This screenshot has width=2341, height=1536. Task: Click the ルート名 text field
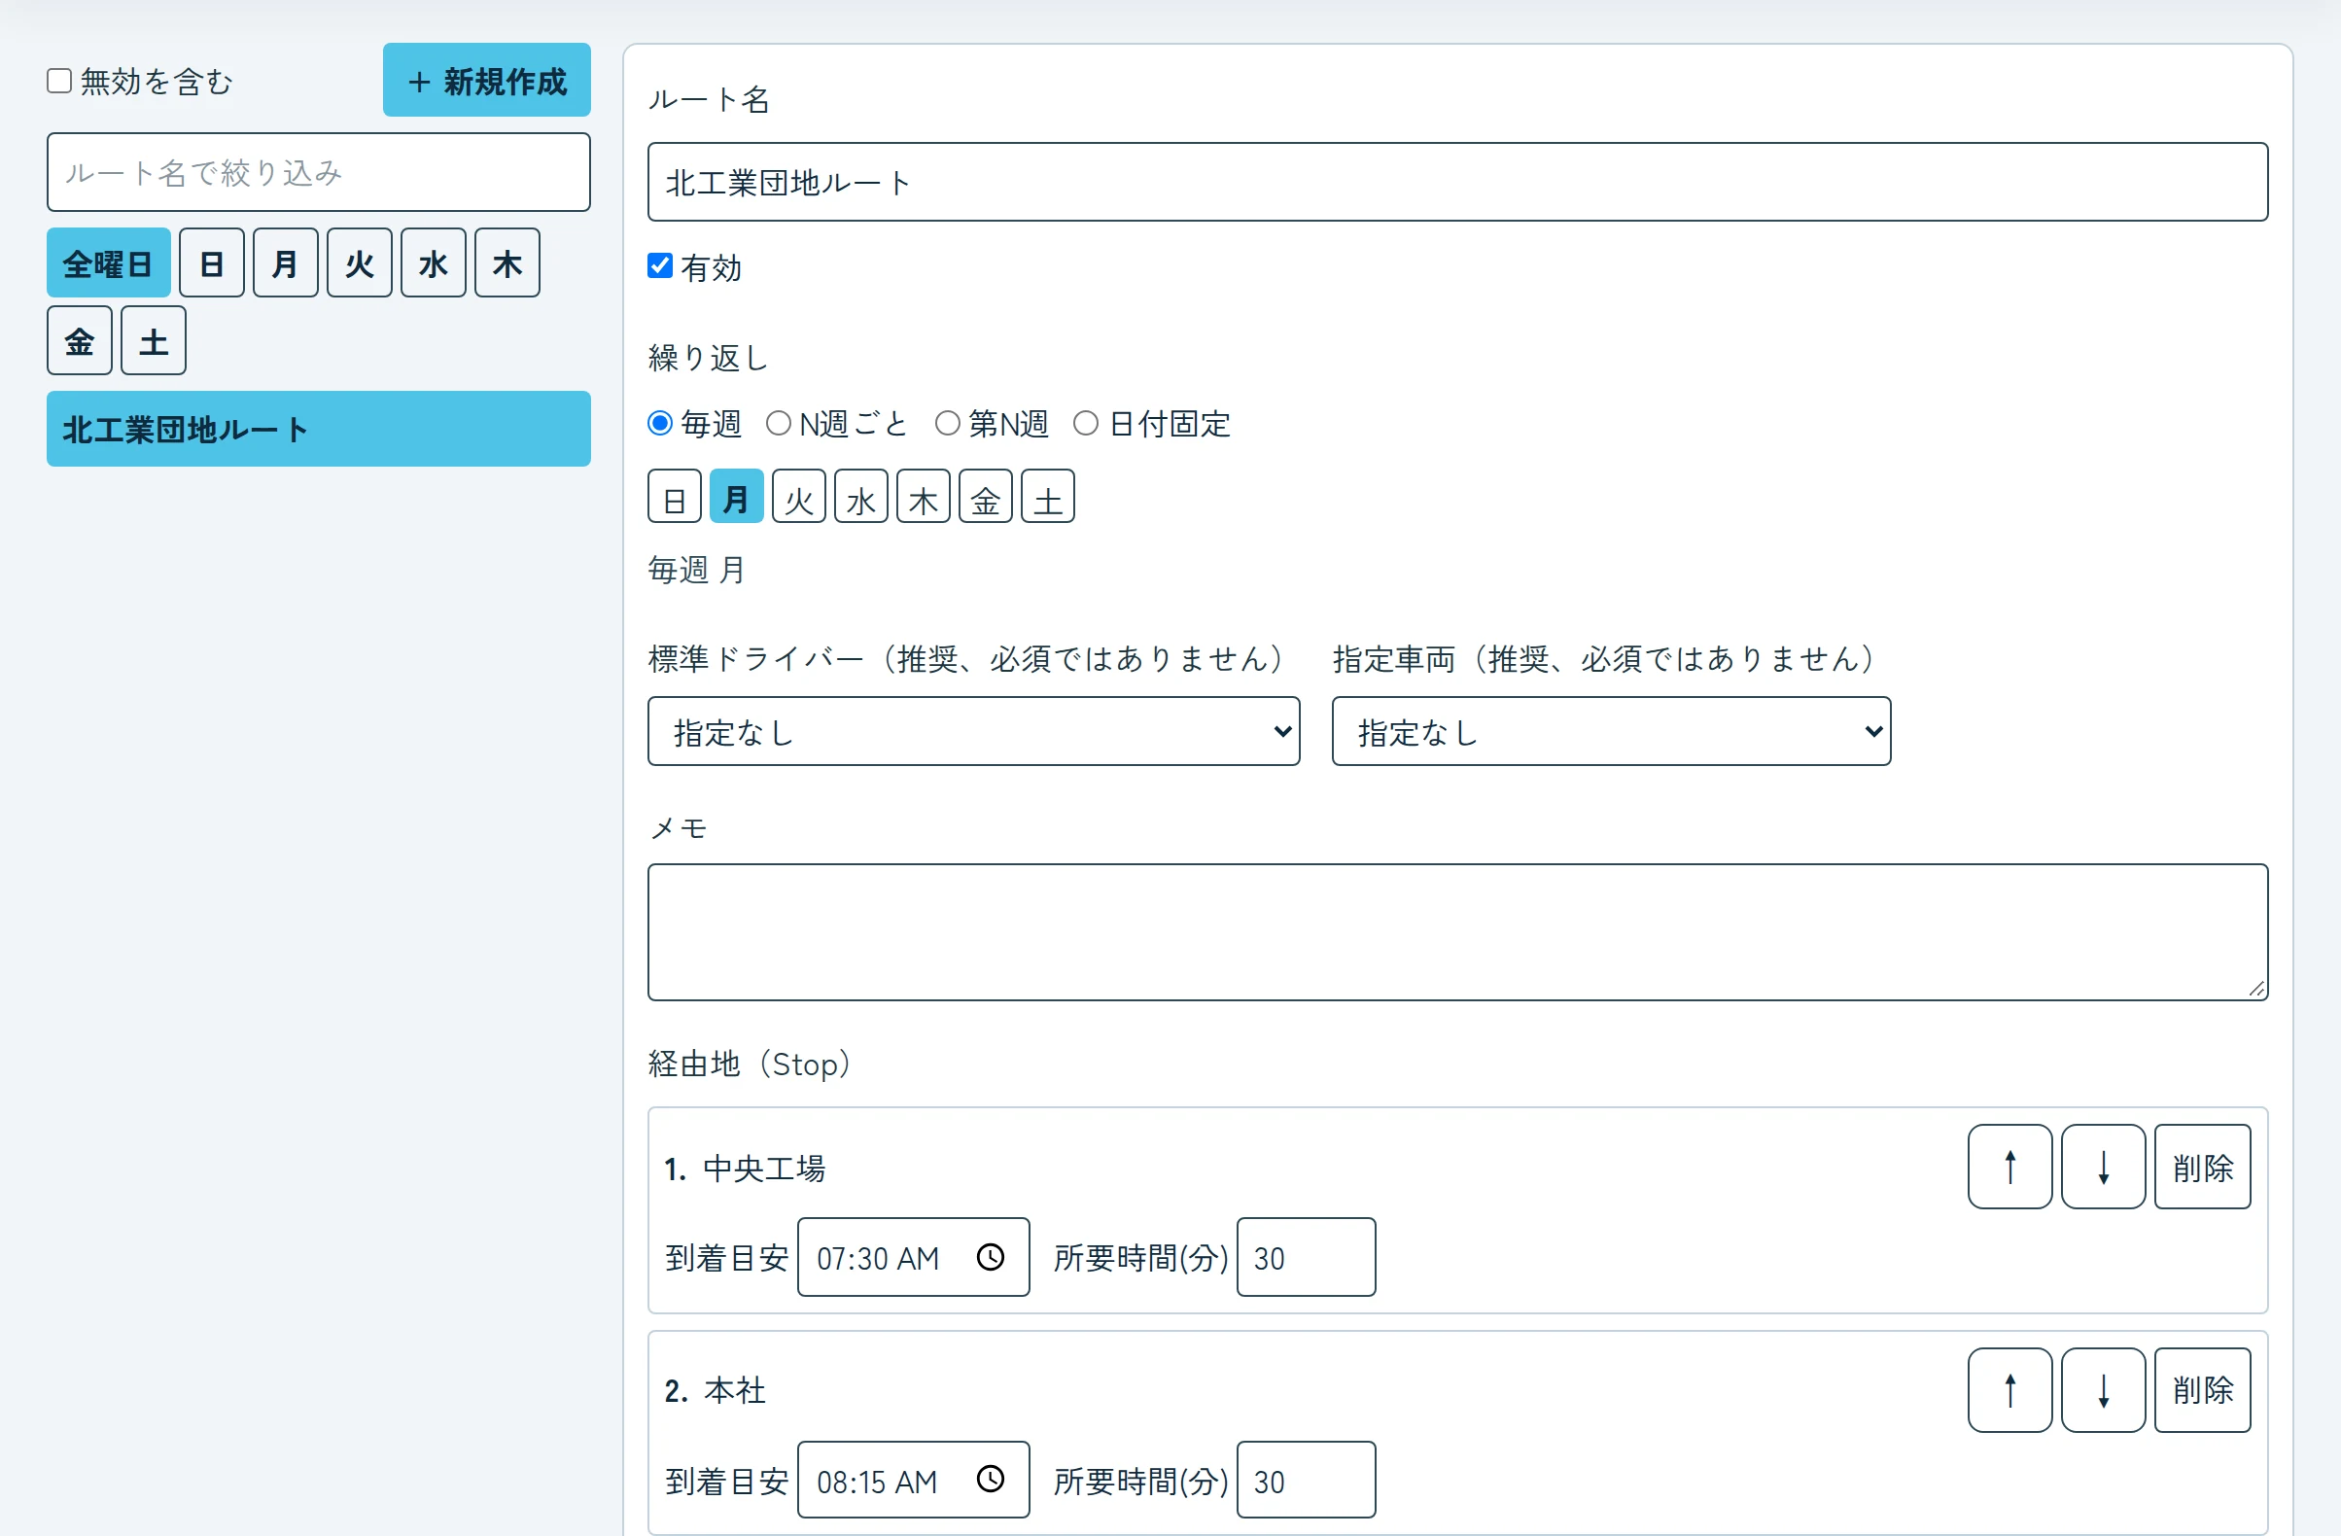(x=1457, y=182)
